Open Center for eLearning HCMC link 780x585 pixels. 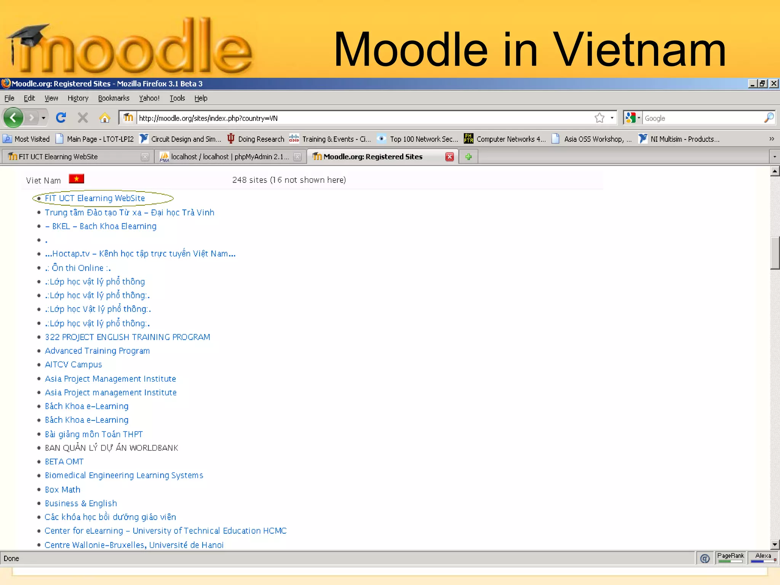pyautogui.click(x=165, y=531)
